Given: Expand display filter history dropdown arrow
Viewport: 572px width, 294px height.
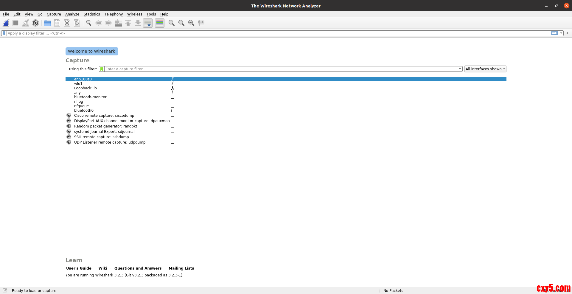Looking at the screenshot, I should point(561,33).
